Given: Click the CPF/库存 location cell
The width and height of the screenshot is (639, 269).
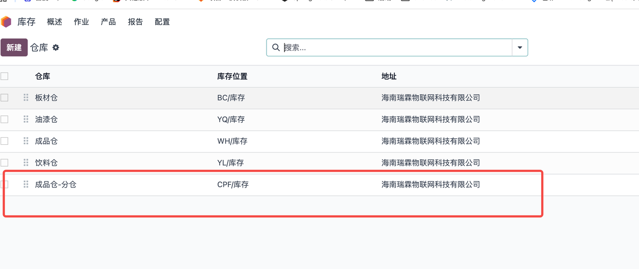Looking at the screenshot, I should click(233, 185).
